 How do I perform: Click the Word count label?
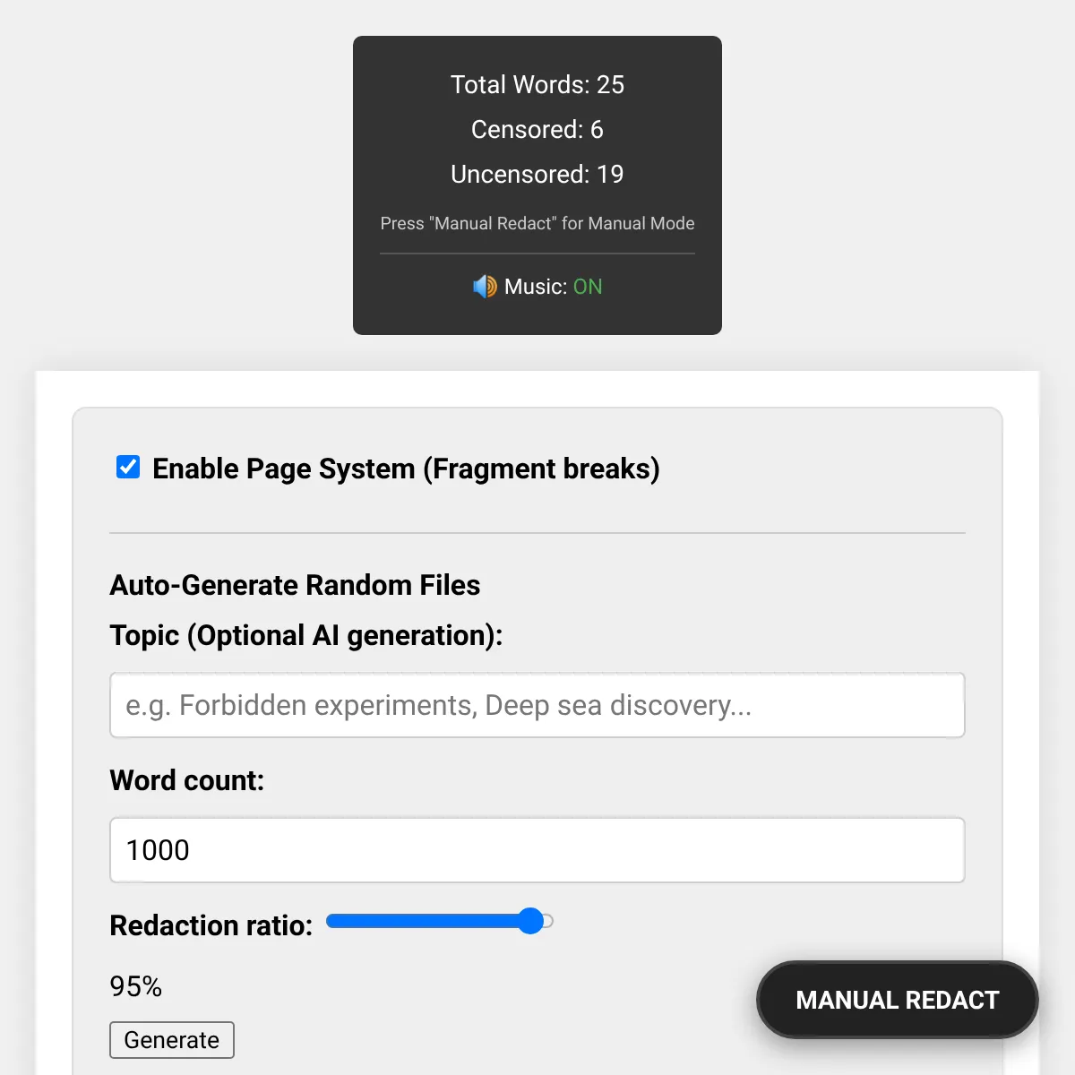pyautogui.click(x=187, y=780)
